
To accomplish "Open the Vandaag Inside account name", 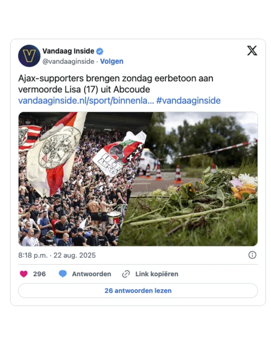I will tap(68, 51).
